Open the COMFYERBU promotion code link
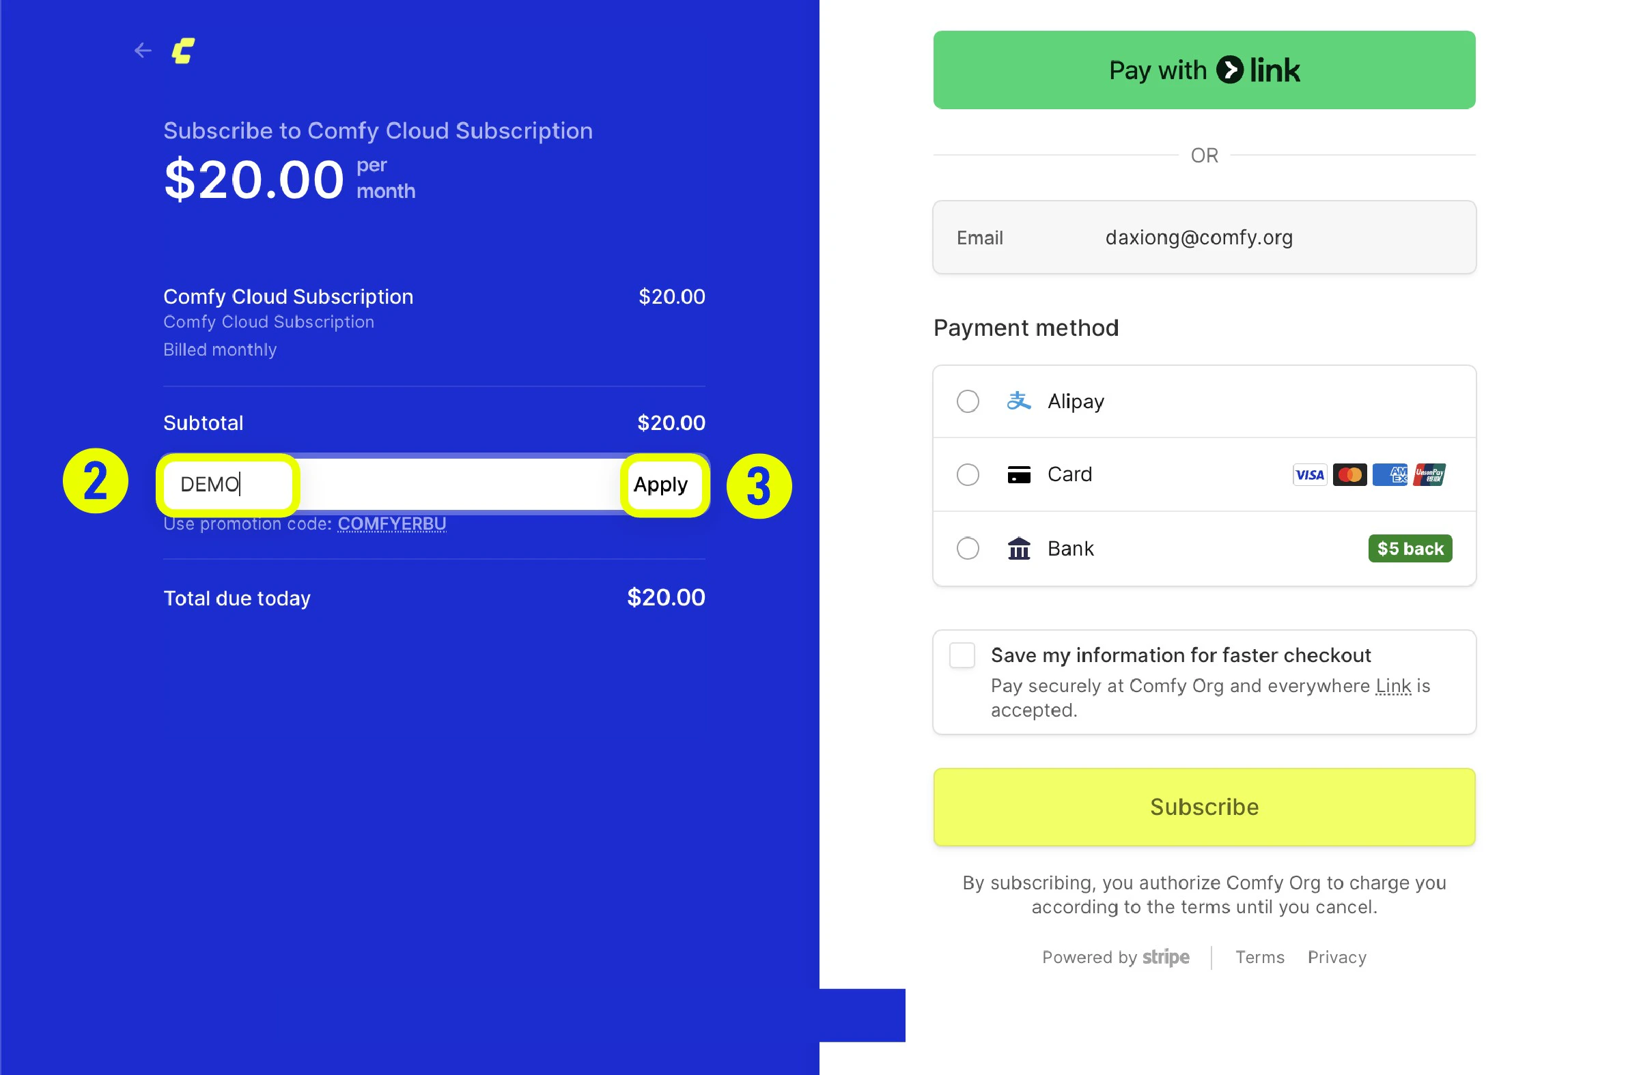1639x1075 pixels. tap(391, 524)
